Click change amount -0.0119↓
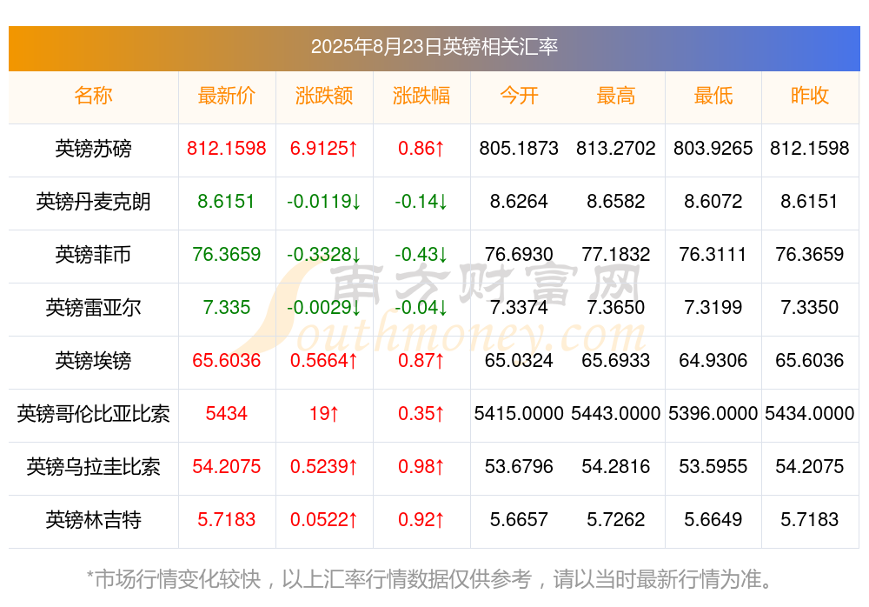The image size is (869, 607). pos(323,202)
